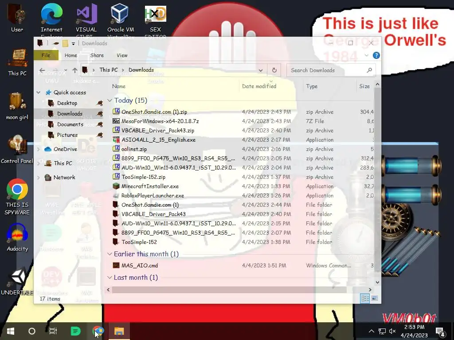Screen dimensions: 454x340
Task: Select RobloxPlayerLauncher.exe file
Action: click(153, 195)
